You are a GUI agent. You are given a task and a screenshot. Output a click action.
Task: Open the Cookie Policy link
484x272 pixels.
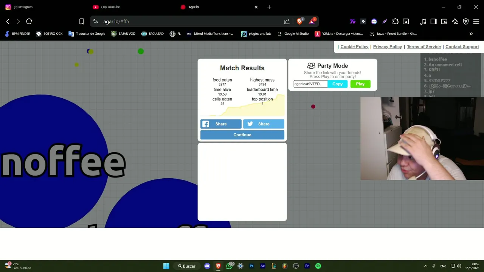coord(354,46)
